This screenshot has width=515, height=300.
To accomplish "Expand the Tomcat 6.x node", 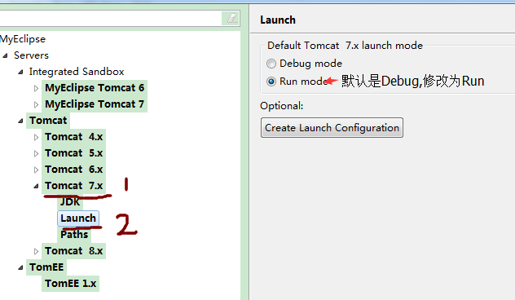I will point(36,170).
